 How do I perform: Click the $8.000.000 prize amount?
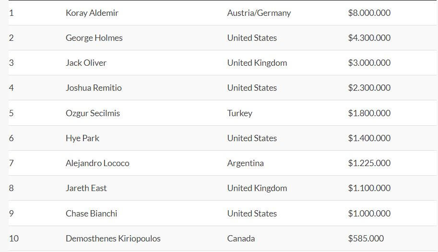point(369,13)
